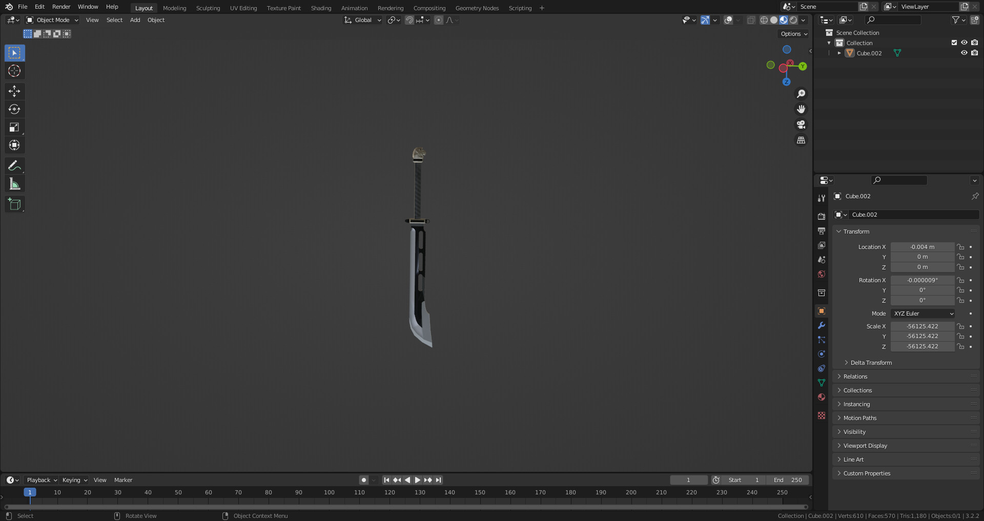Select the Move tool

click(14, 91)
